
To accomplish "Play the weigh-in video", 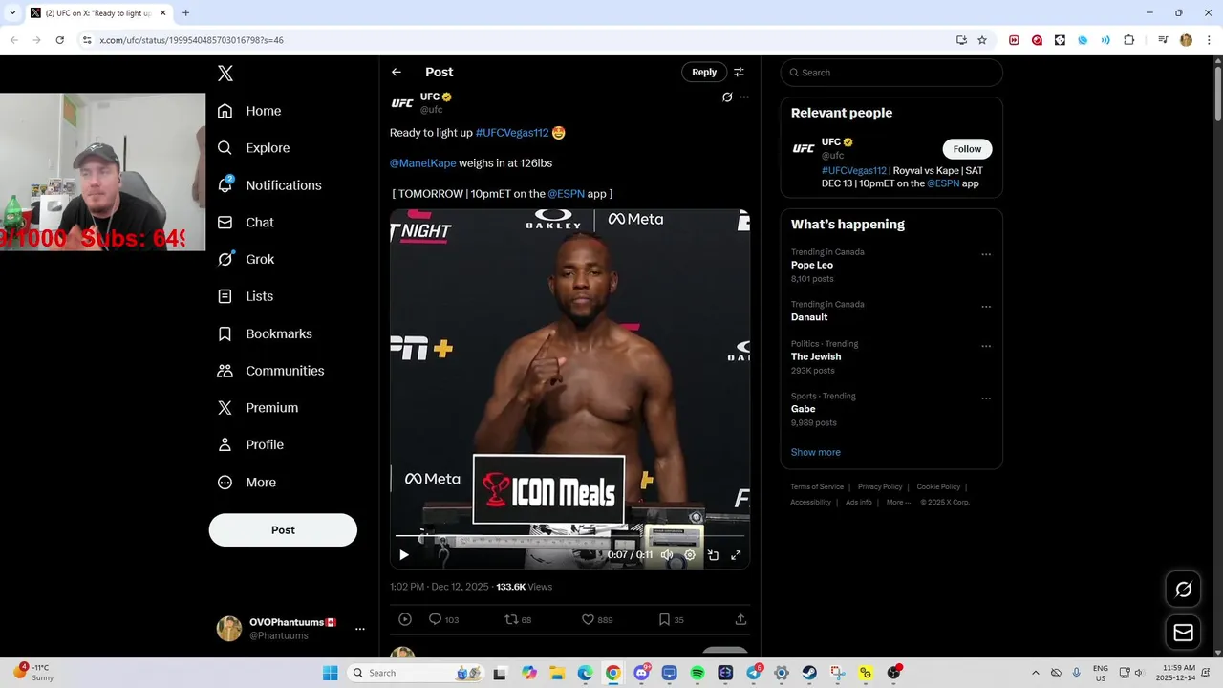I will 404,555.
